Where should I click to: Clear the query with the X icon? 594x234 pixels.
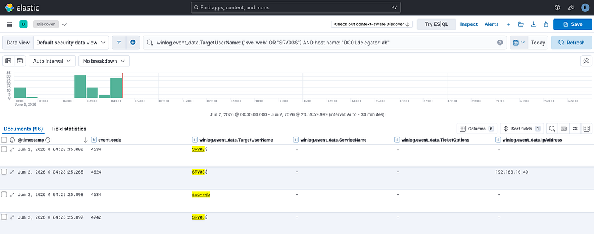click(500, 43)
